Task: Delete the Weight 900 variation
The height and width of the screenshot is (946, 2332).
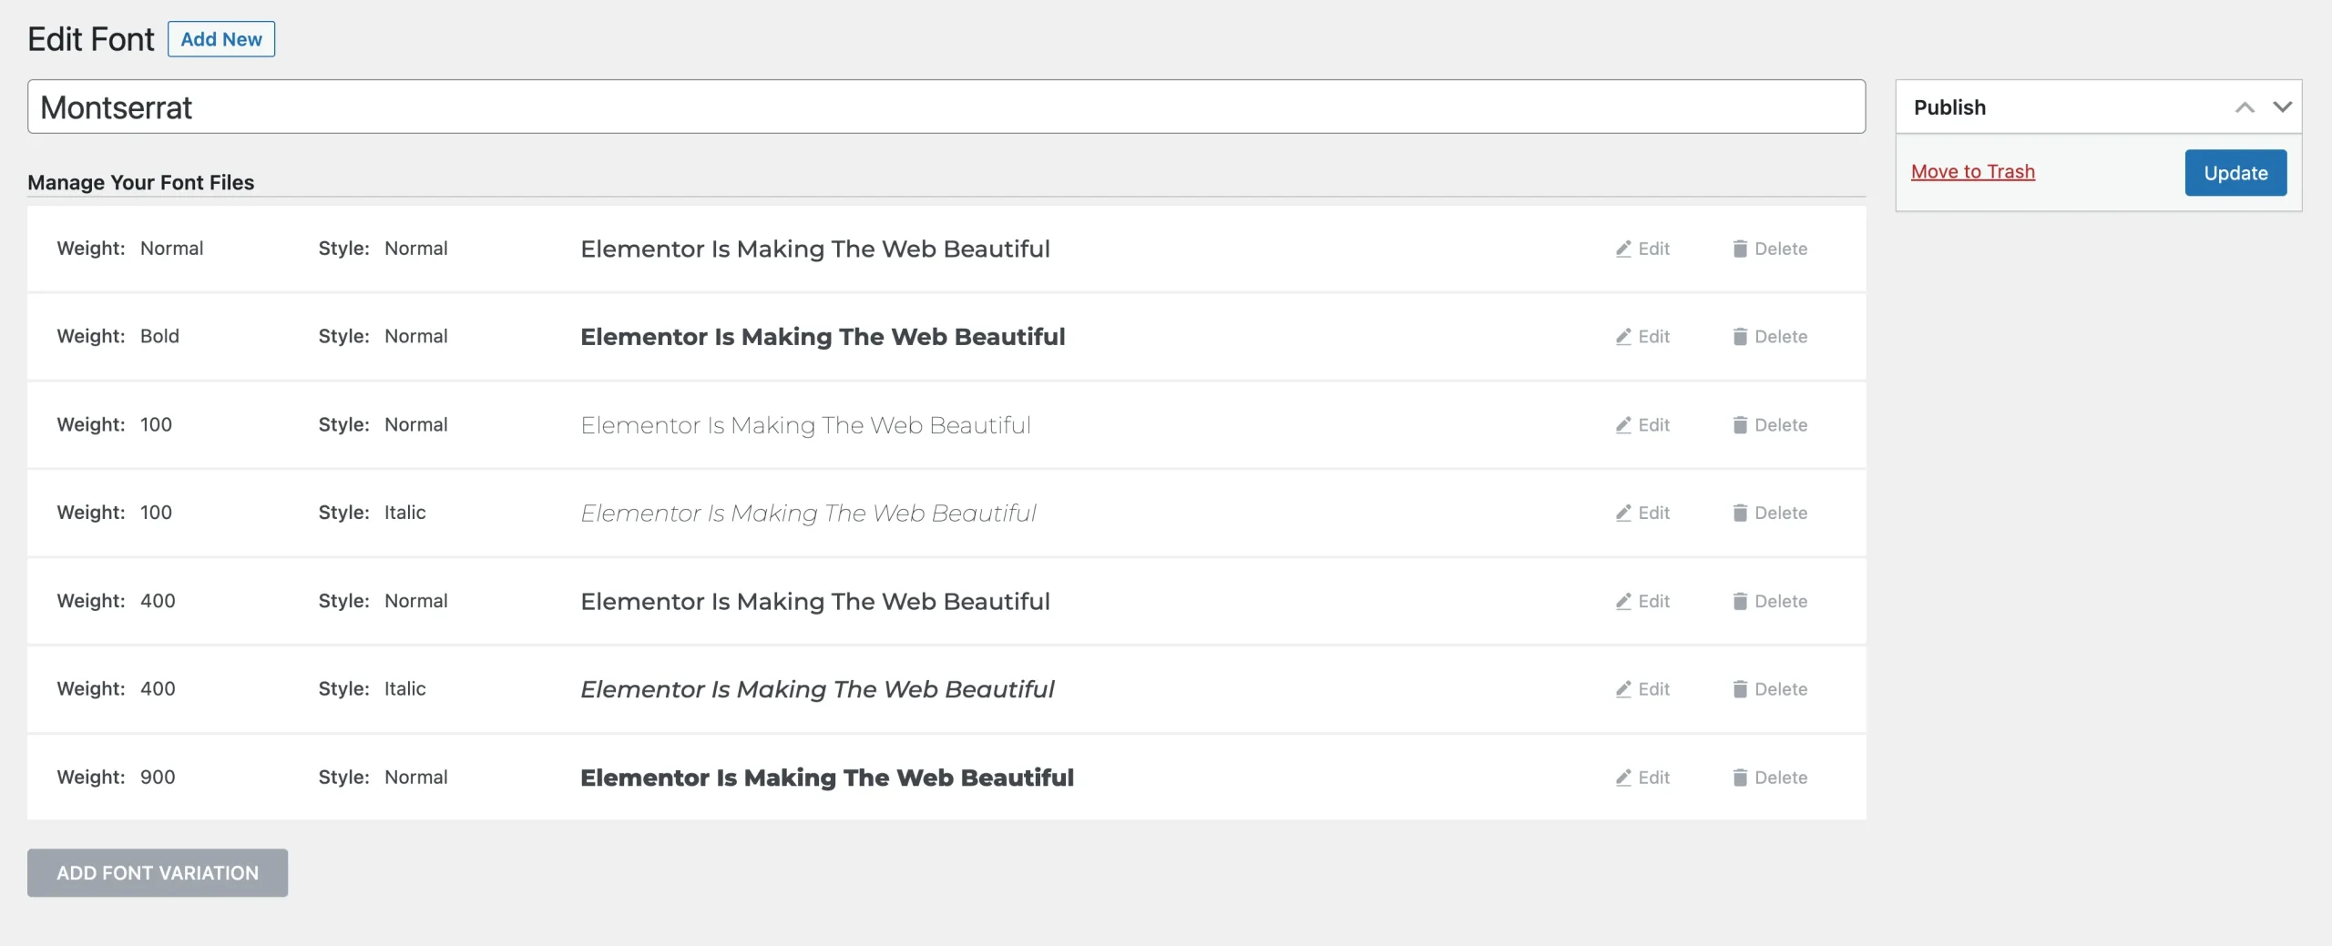Action: [1768, 777]
